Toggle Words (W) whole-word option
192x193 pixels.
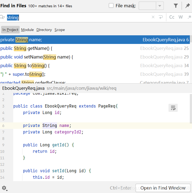click(x=181, y=17)
